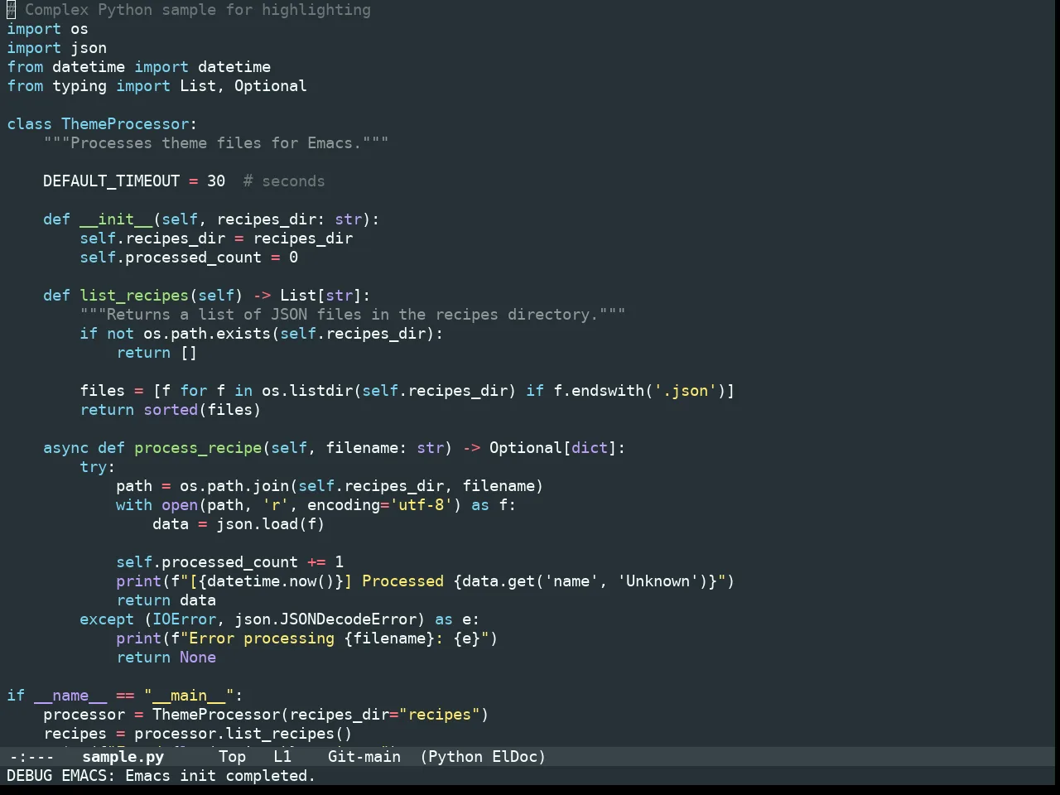Click the 'DEBUG EMACS: Emacs init completed.' message
The width and height of the screenshot is (1060, 795).
coord(161,776)
